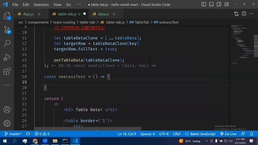This screenshot has width=258, height=145.
Task: Open Customize Layout options
Action: (227, 4)
